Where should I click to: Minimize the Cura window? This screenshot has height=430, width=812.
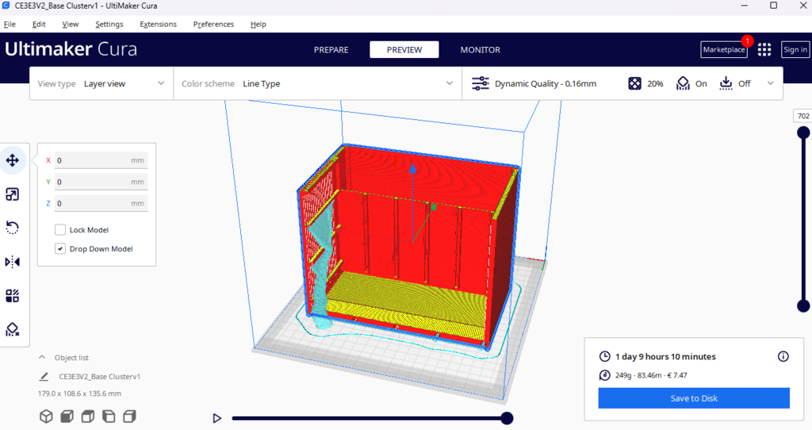pos(744,6)
